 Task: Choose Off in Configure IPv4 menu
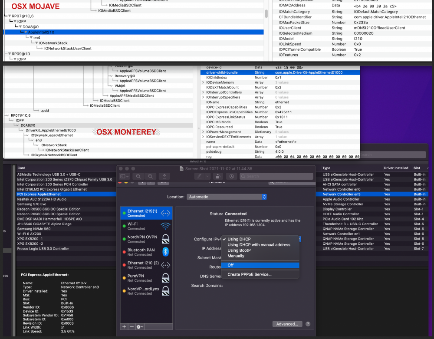[x=260, y=265]
